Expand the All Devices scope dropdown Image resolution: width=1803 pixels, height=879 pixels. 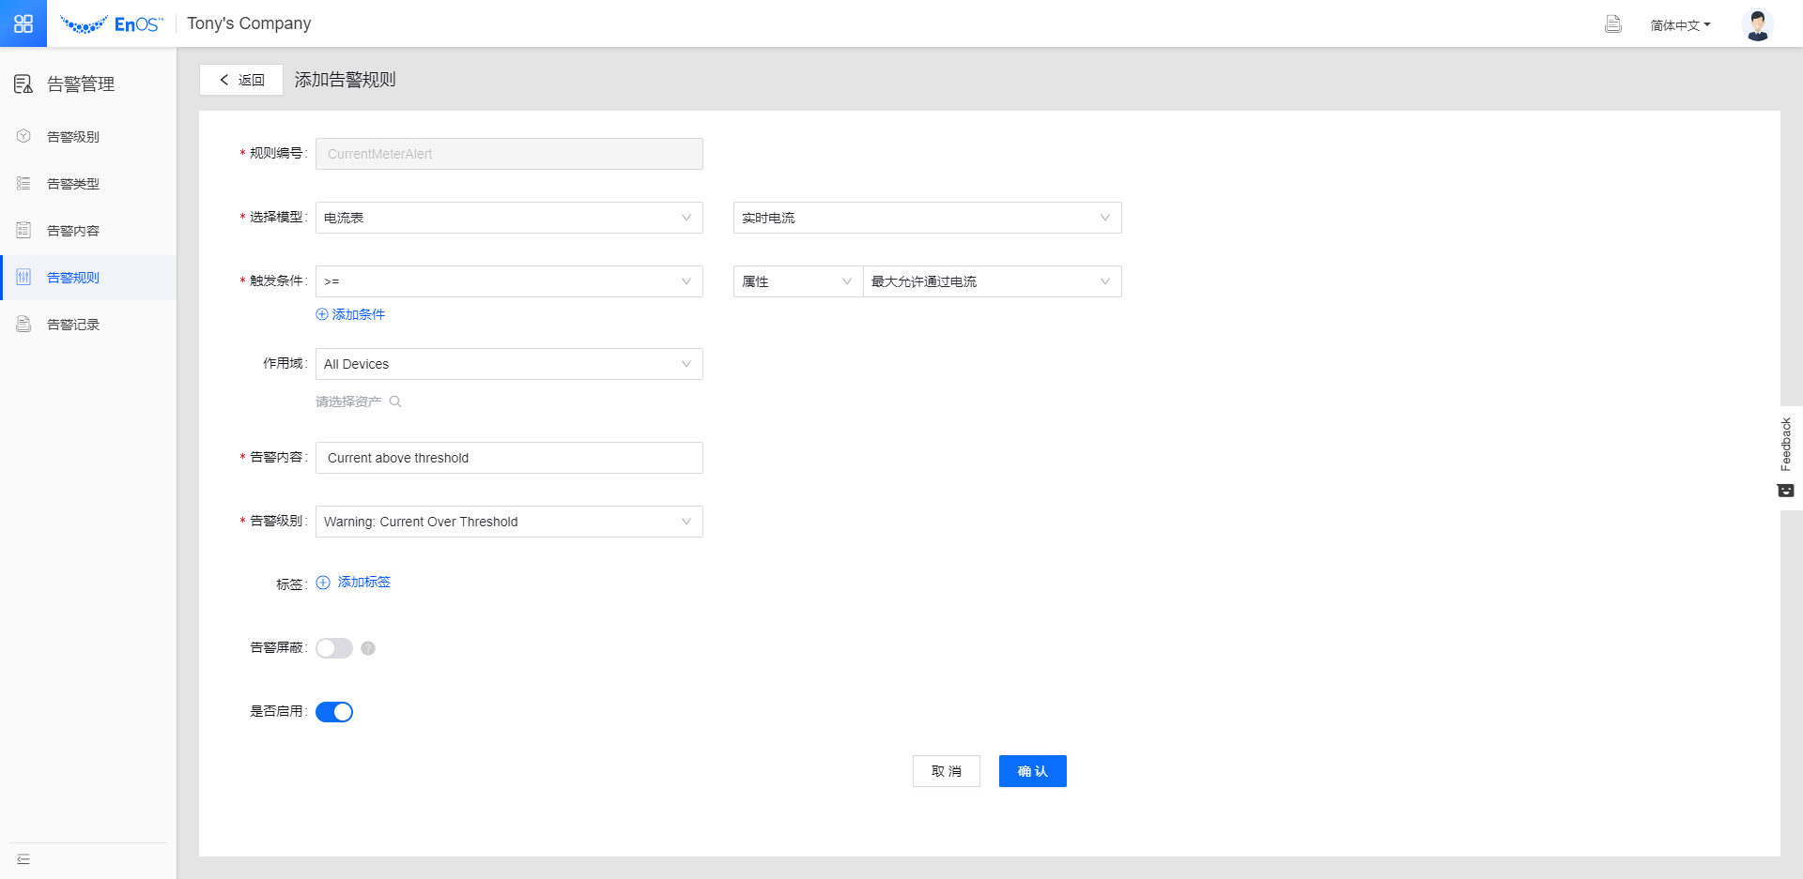(508, 364)
